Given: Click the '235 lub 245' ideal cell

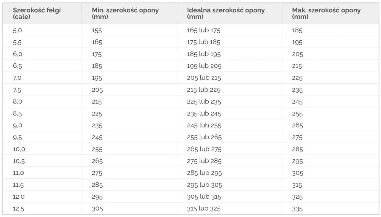Looking at the screenshot, I should click(204, 114).
